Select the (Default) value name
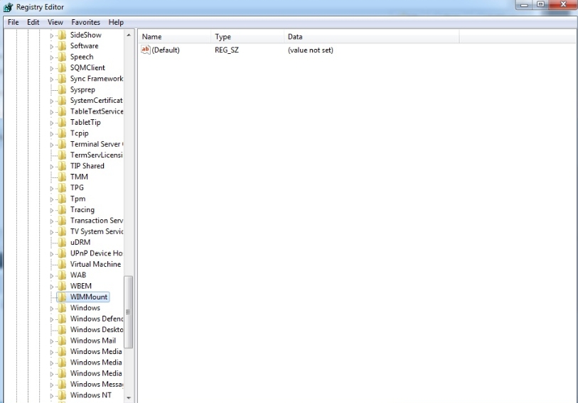 coord(166,50)
